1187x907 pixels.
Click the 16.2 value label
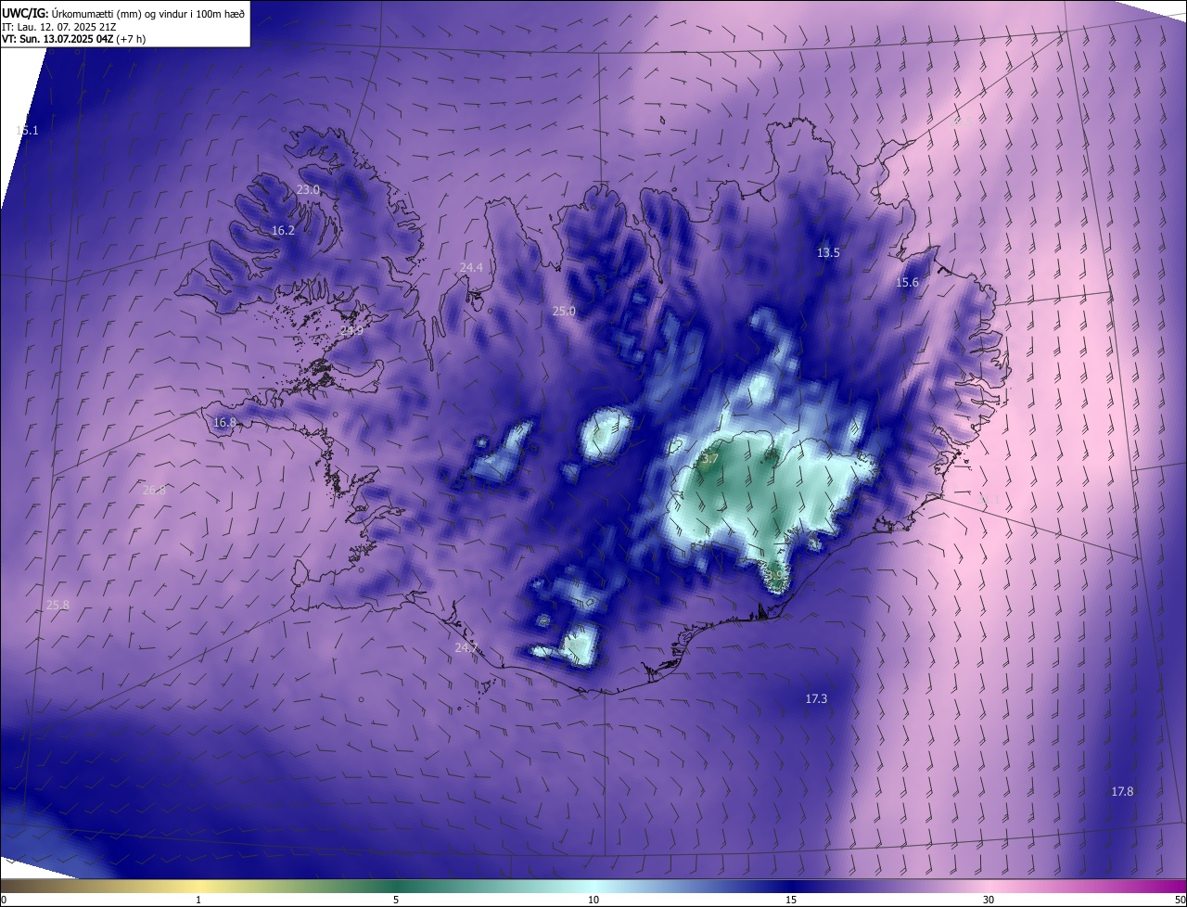pyautogui.click(x=283, y=230)
